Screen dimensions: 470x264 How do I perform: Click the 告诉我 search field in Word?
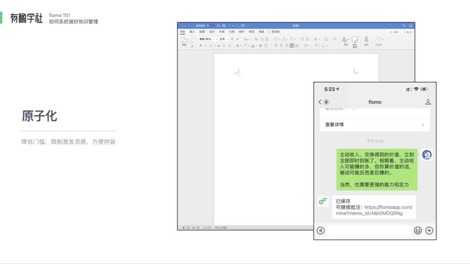[274, 32]
